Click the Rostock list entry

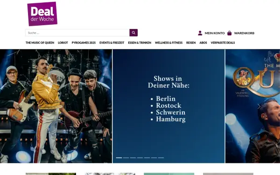point(168,105)
